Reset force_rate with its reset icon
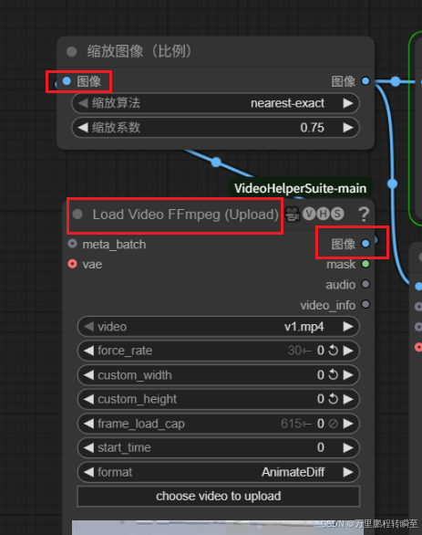Image resolution: width=422 pixels, height=535 pixels. point(333,351)
